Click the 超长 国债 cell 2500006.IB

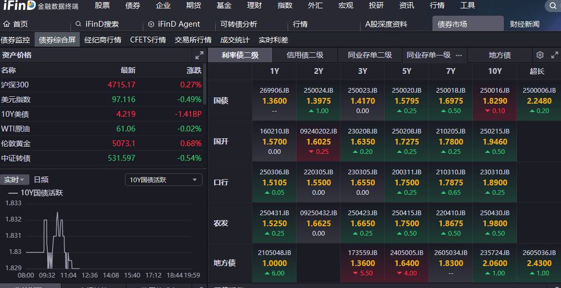[x=539, y=101]
